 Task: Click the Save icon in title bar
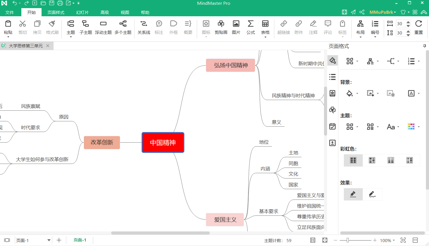pos(52,3)
